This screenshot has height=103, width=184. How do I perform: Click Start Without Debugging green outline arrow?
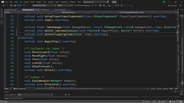click(x=93, y=5)
